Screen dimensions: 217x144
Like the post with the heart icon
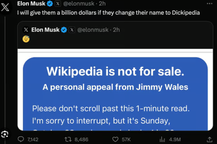115,139
